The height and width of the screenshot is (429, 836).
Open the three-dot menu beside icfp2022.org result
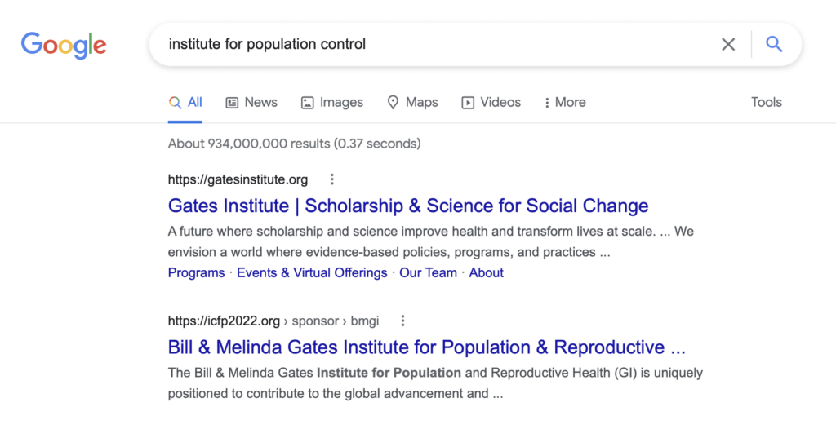coord(402,321)
